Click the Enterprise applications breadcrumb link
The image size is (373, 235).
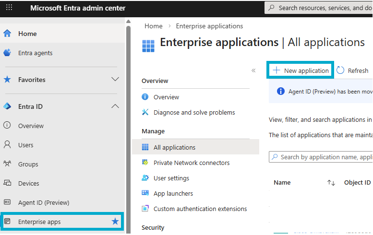209,26
